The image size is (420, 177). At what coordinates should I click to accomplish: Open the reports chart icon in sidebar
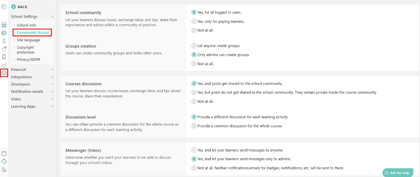pyautogui.click(x=4, y=65)
